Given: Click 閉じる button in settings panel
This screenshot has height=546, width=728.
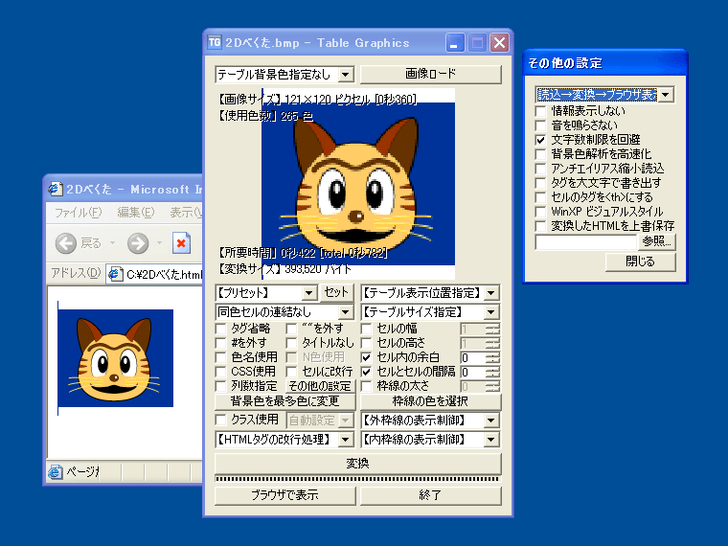Looking at the screenshot, I should [640, 262].
